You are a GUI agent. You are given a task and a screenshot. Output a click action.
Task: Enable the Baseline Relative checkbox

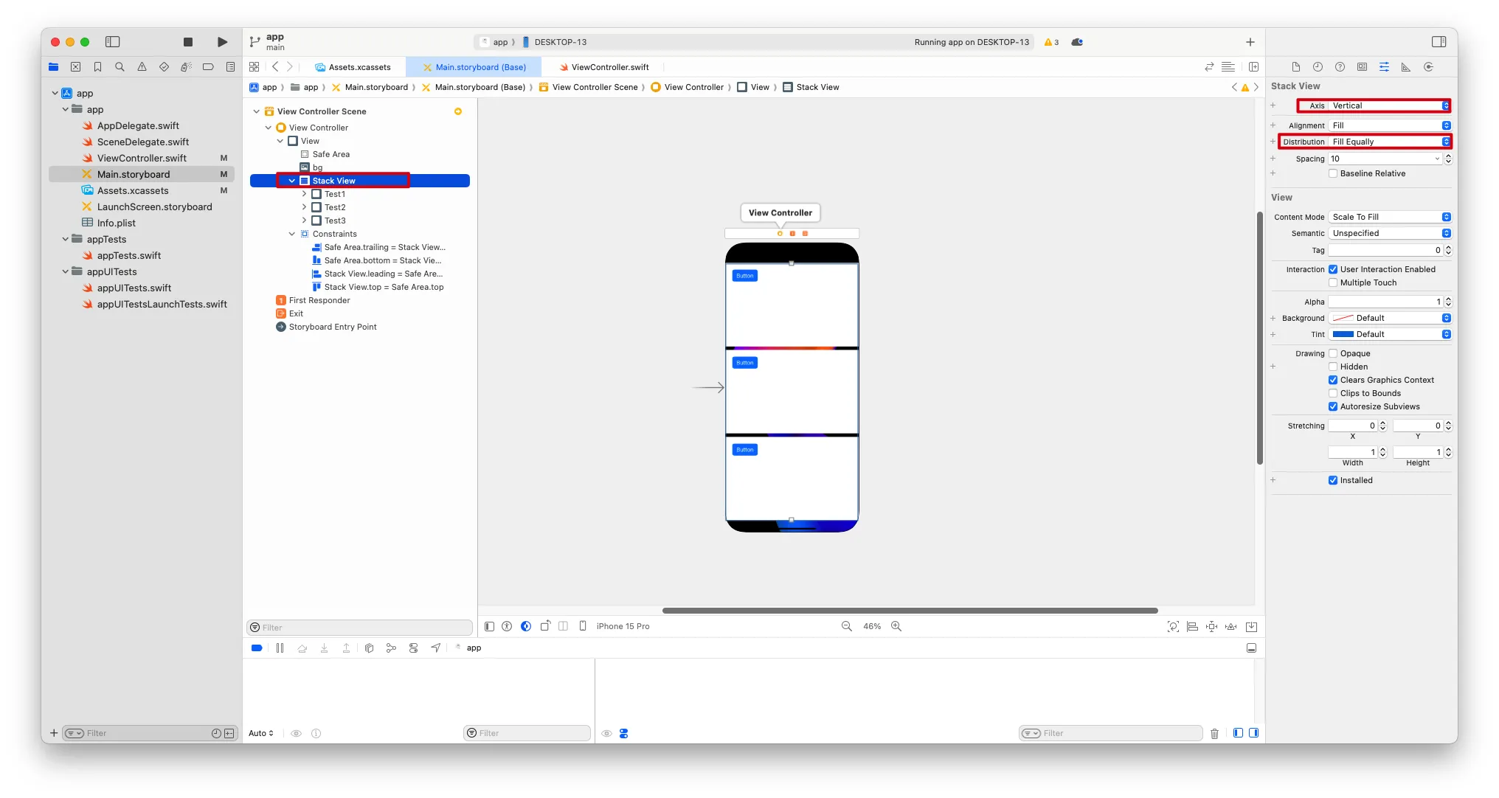1333,174
